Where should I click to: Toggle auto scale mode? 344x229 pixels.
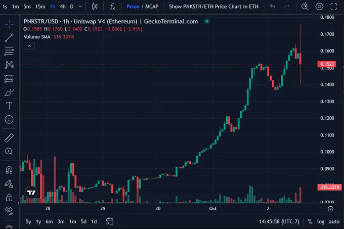(334, 221)
